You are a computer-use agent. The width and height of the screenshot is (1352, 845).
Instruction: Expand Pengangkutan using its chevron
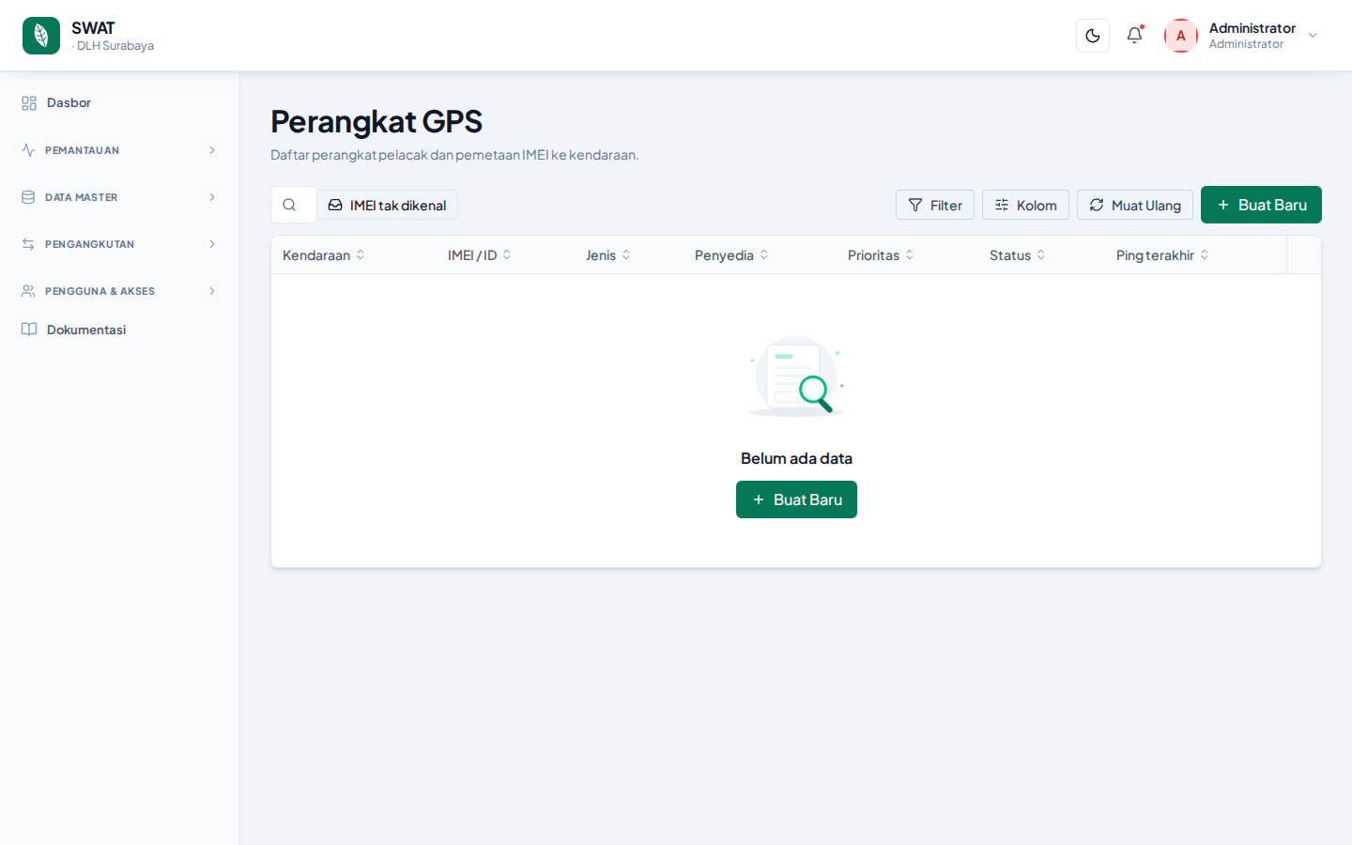click(x=212, y=244)
